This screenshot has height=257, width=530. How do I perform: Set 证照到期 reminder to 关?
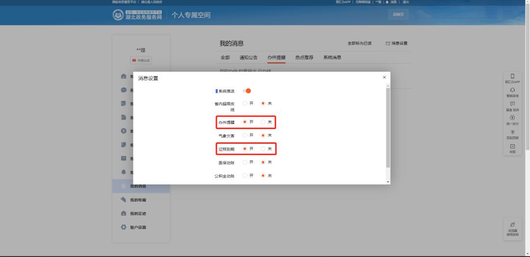[x=263, y=149]
